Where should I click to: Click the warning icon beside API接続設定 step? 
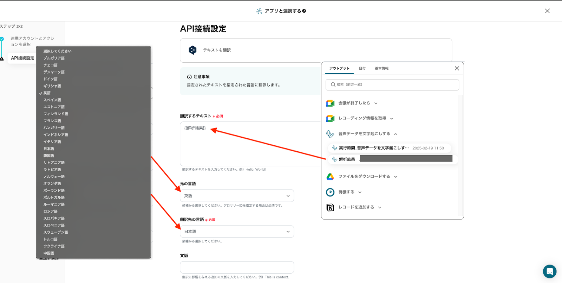point(2,58)
